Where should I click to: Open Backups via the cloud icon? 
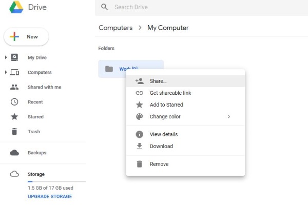point(15,153)
